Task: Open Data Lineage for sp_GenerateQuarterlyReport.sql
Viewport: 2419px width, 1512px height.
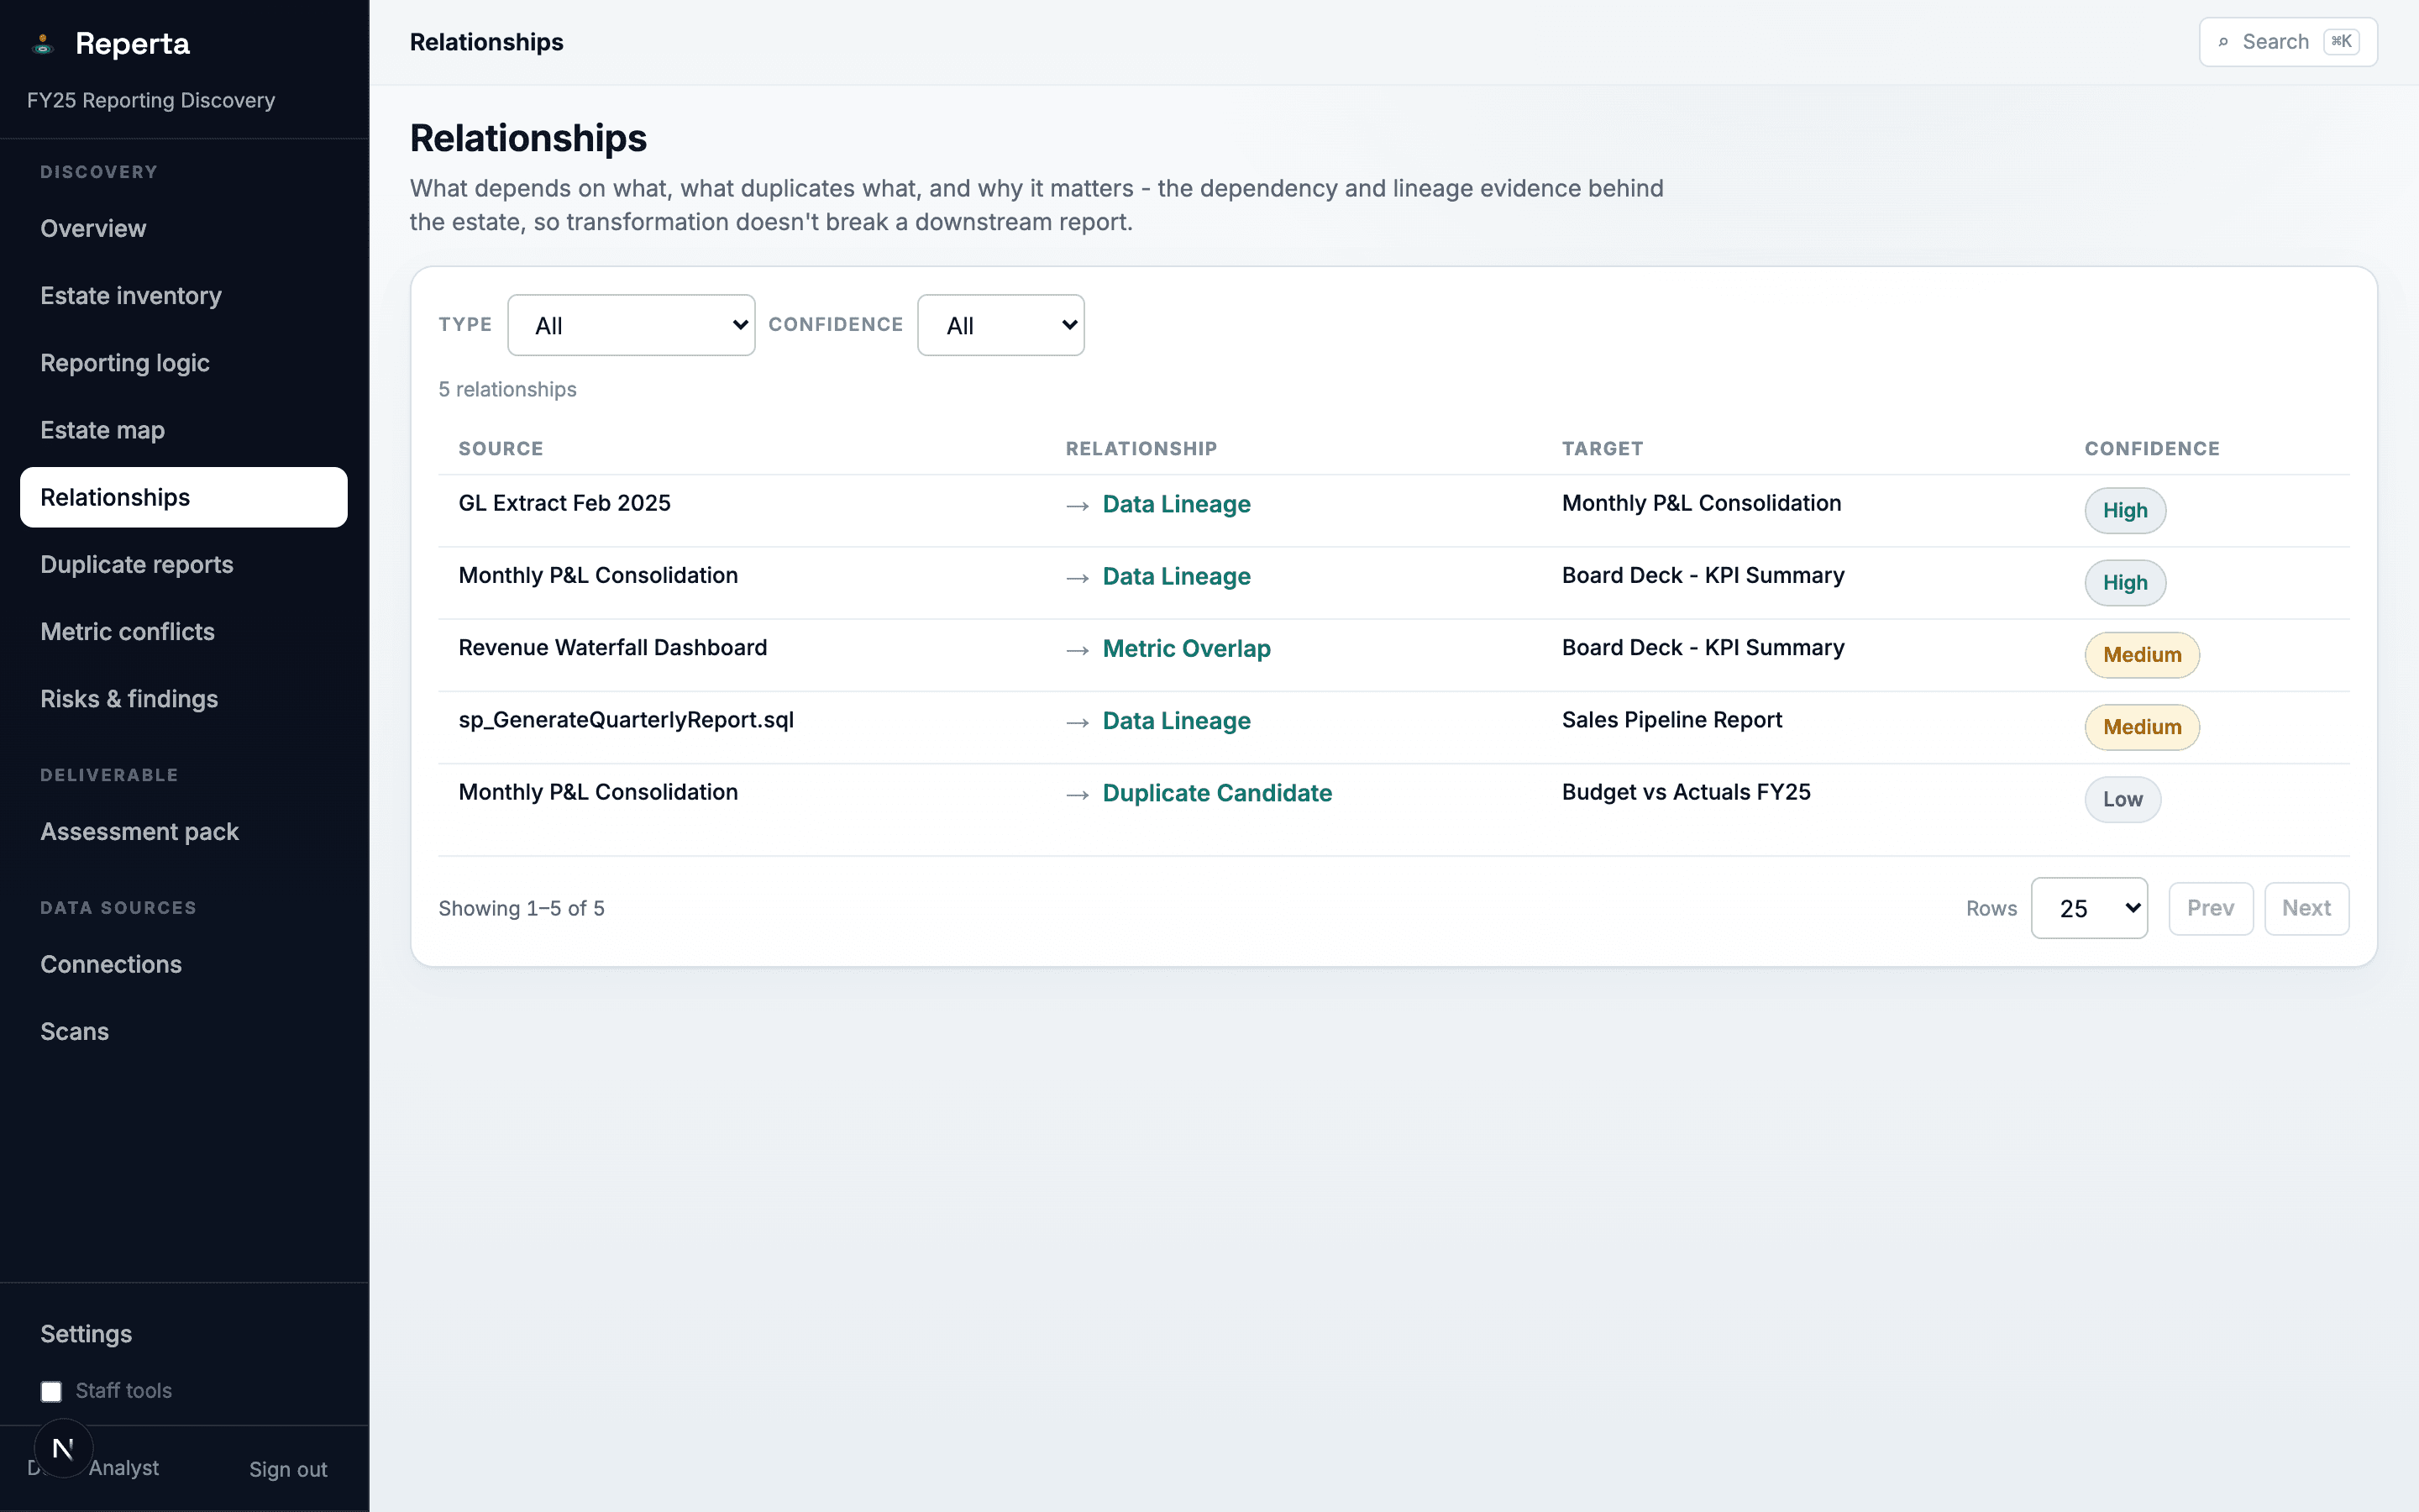Action: tap(1176, 721)
